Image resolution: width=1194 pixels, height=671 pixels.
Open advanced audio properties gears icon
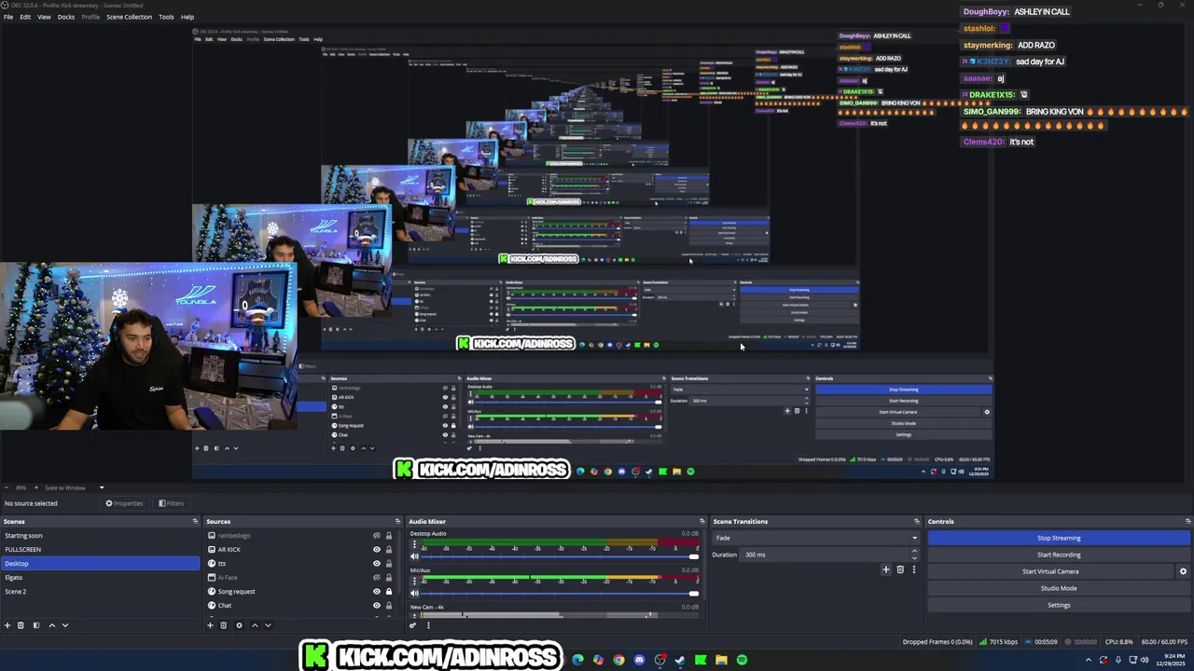pos(412,625)
